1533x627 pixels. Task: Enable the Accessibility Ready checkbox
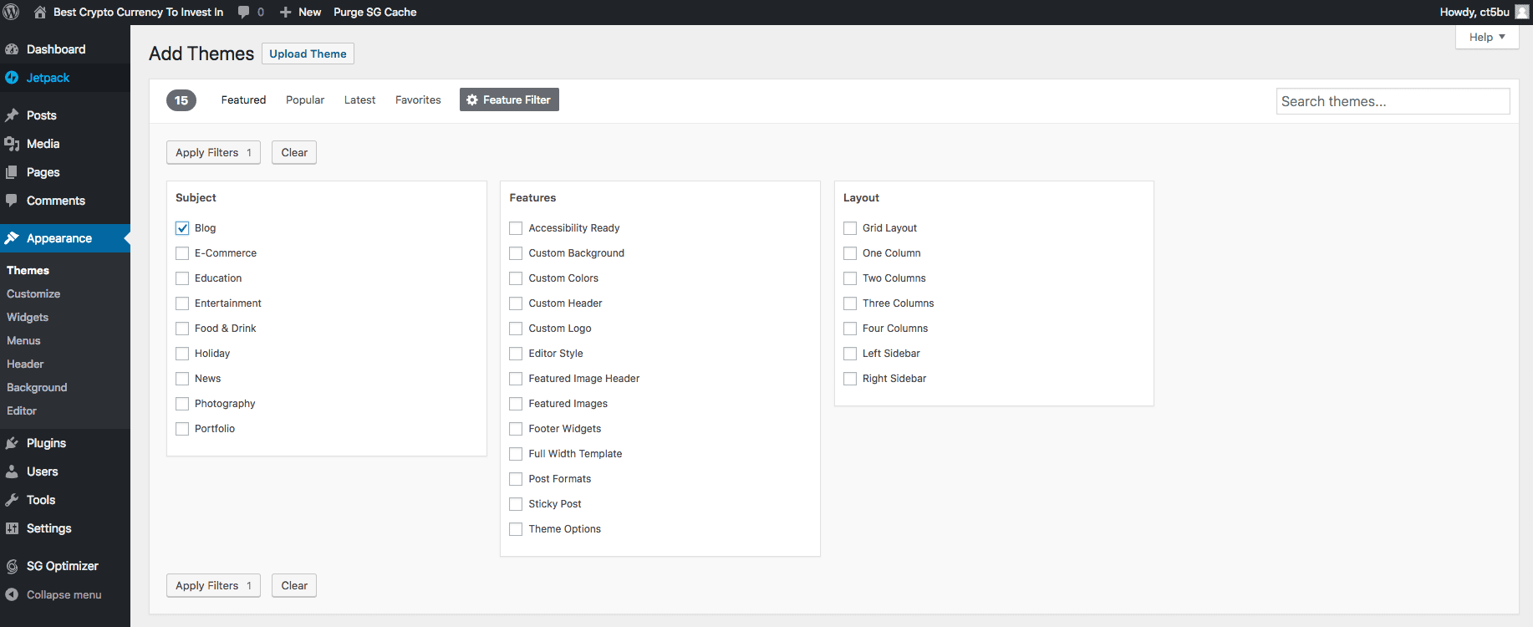click(x=516, y=228)
